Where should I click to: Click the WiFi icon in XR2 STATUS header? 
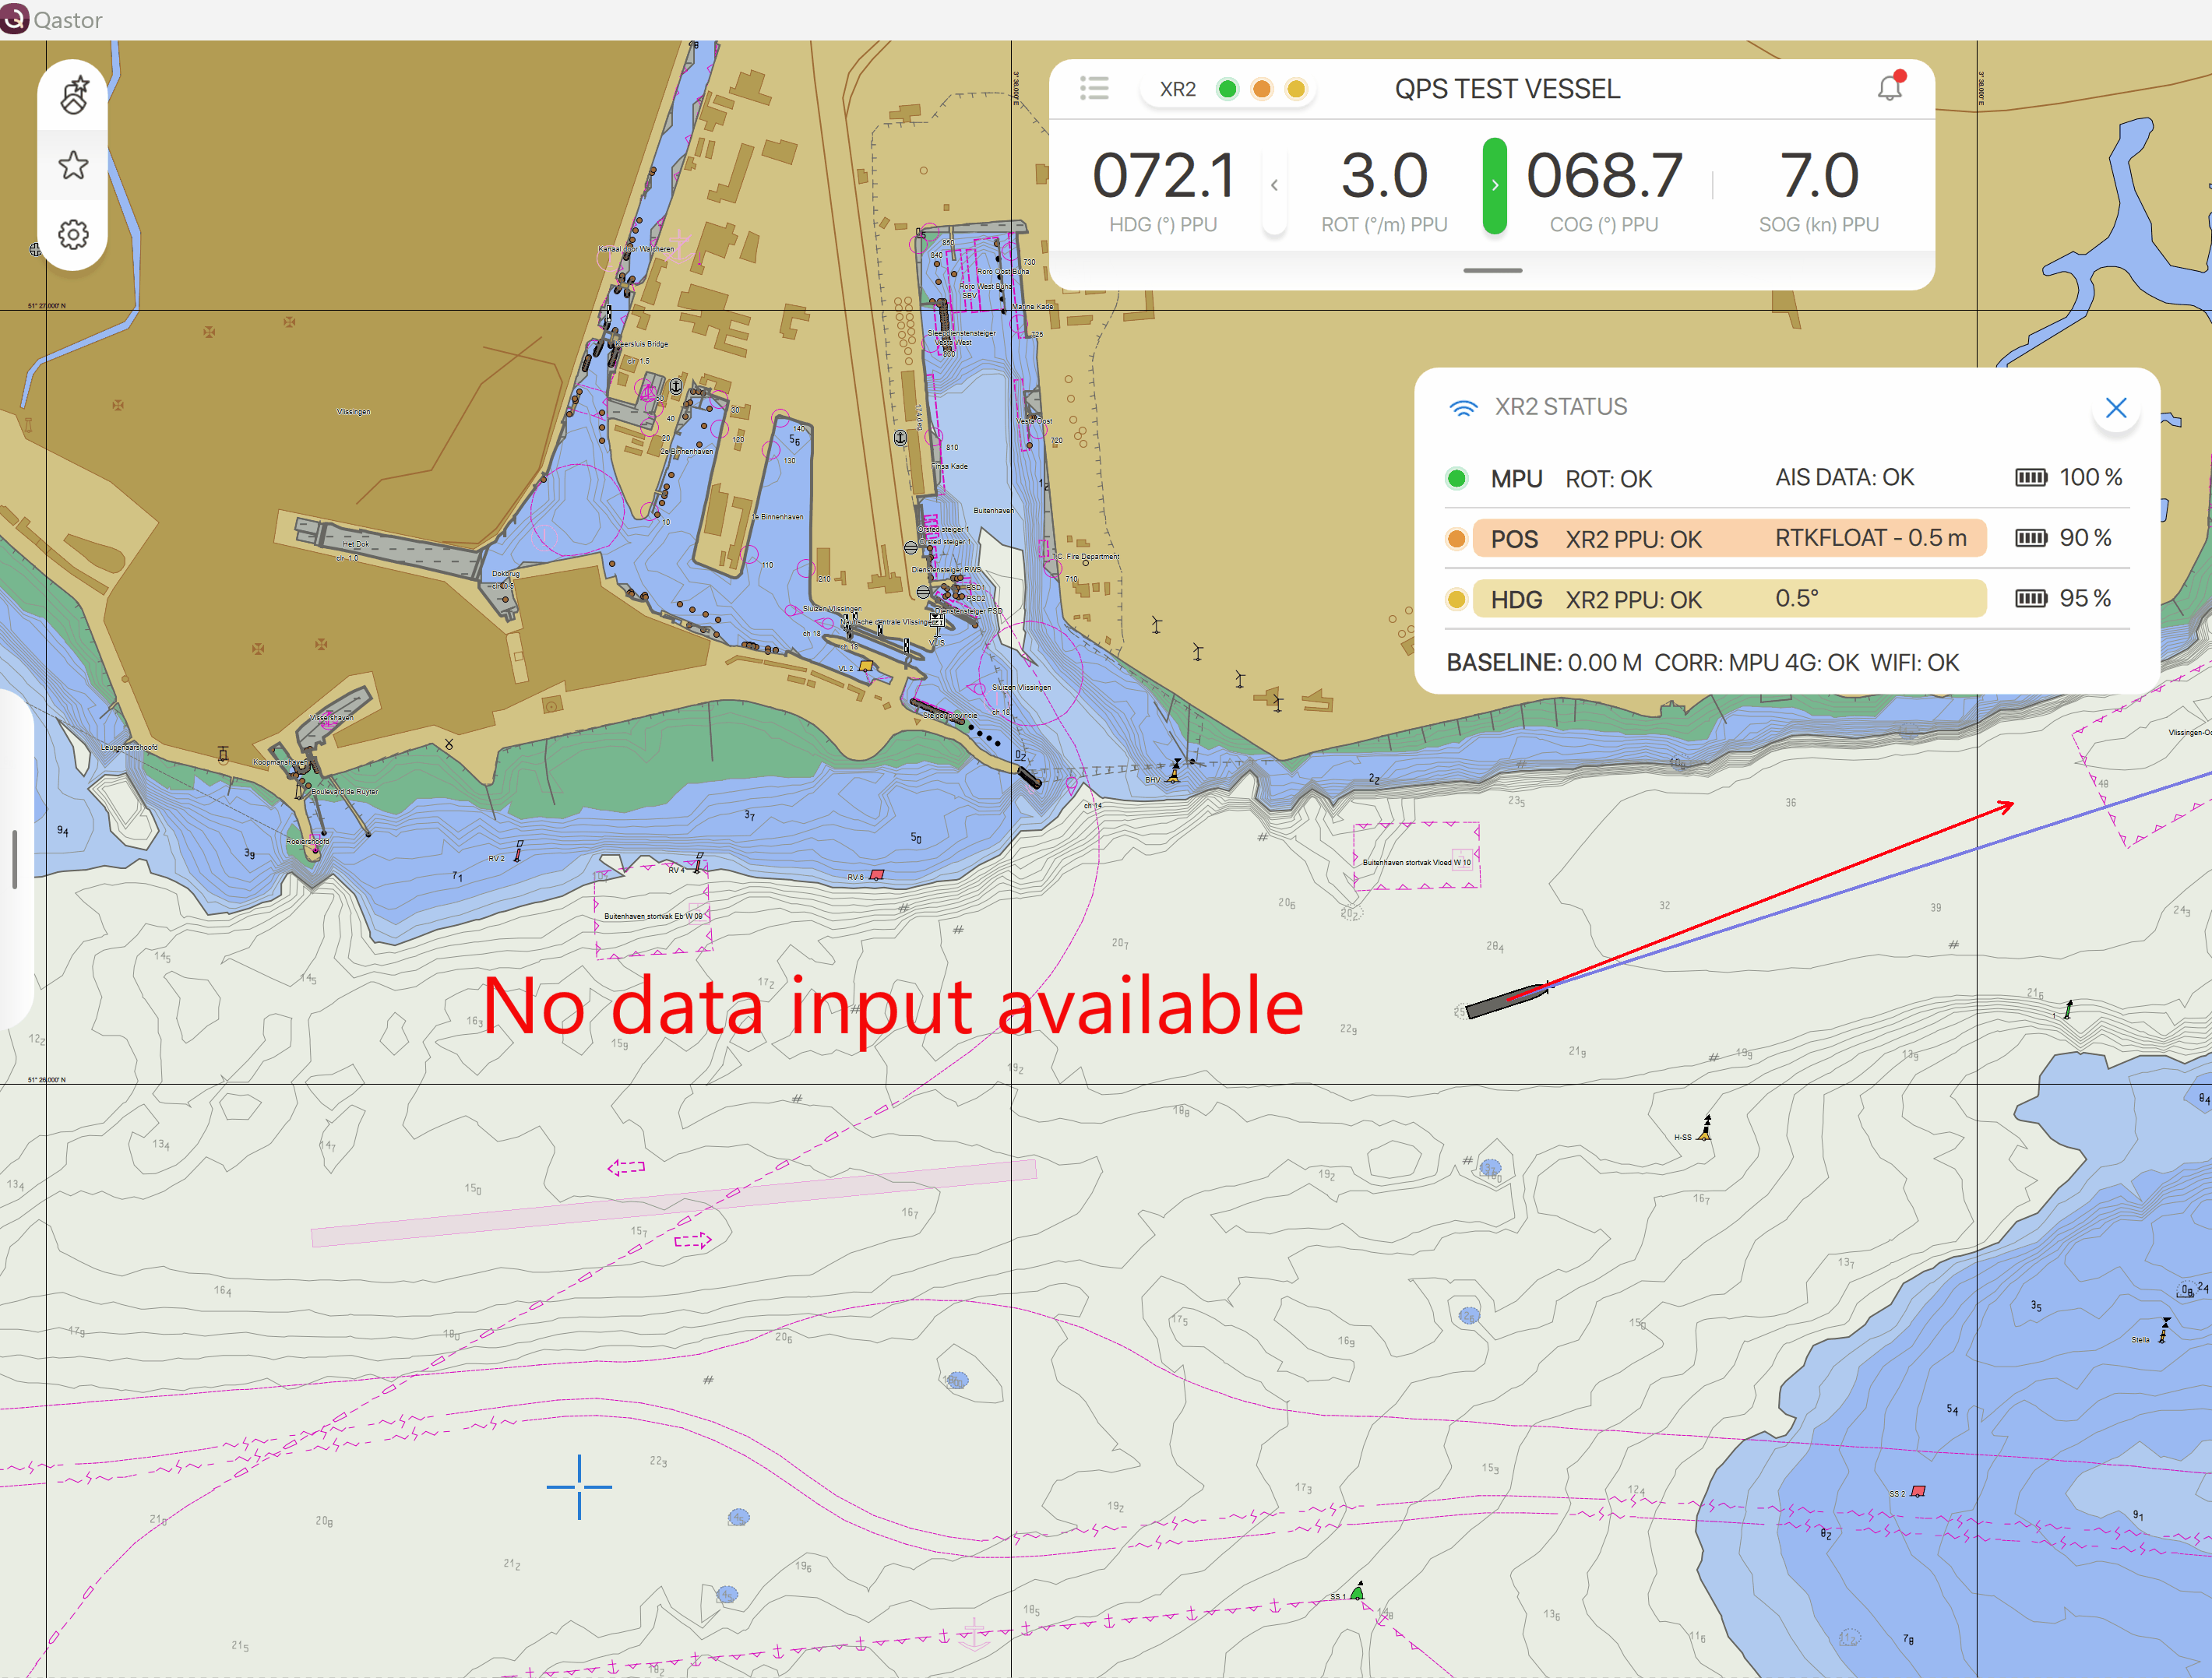click(x=1463, y=407)
